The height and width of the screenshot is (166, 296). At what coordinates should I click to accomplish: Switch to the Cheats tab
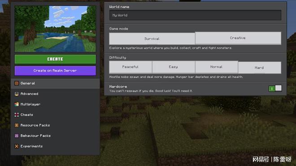pos(55,115)
